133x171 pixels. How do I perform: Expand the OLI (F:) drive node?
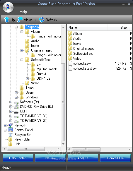point(11,111)
